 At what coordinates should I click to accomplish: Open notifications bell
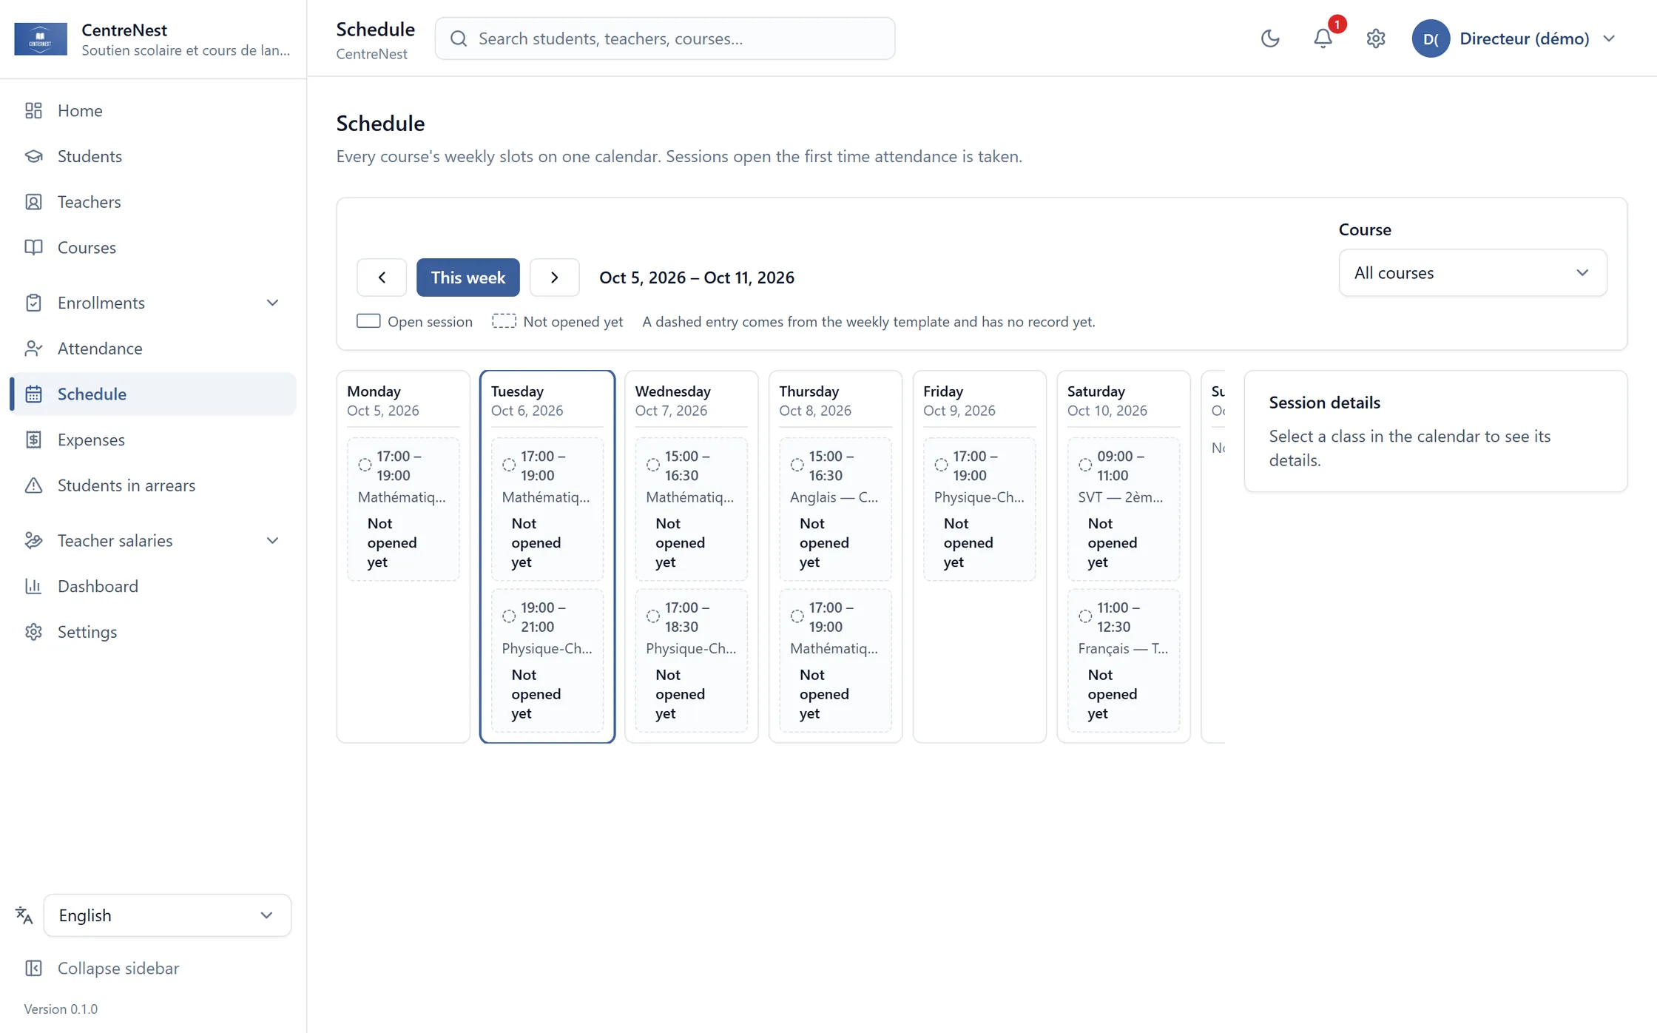pos(1323,38)
